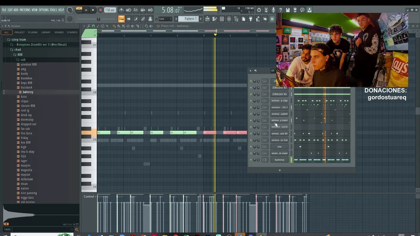
Task: Mute the venexx..en hat channel LED
Action: point(251,140)
